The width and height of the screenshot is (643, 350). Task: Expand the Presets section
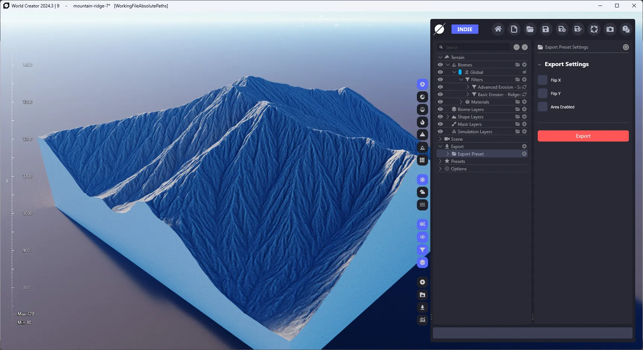pos(440,161)
